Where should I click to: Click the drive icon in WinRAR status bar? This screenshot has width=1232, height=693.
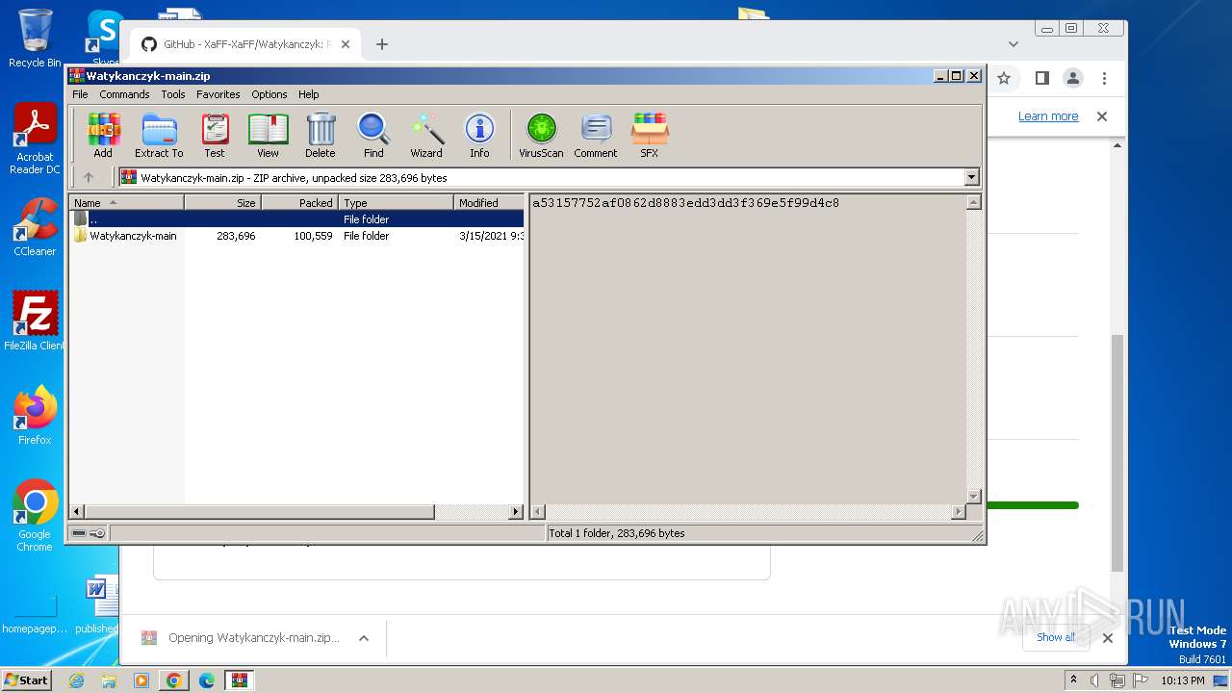coord(79,533)
